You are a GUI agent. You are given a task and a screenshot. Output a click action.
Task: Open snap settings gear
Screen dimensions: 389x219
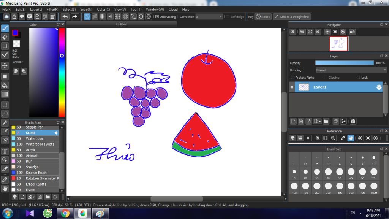point(149,17)
